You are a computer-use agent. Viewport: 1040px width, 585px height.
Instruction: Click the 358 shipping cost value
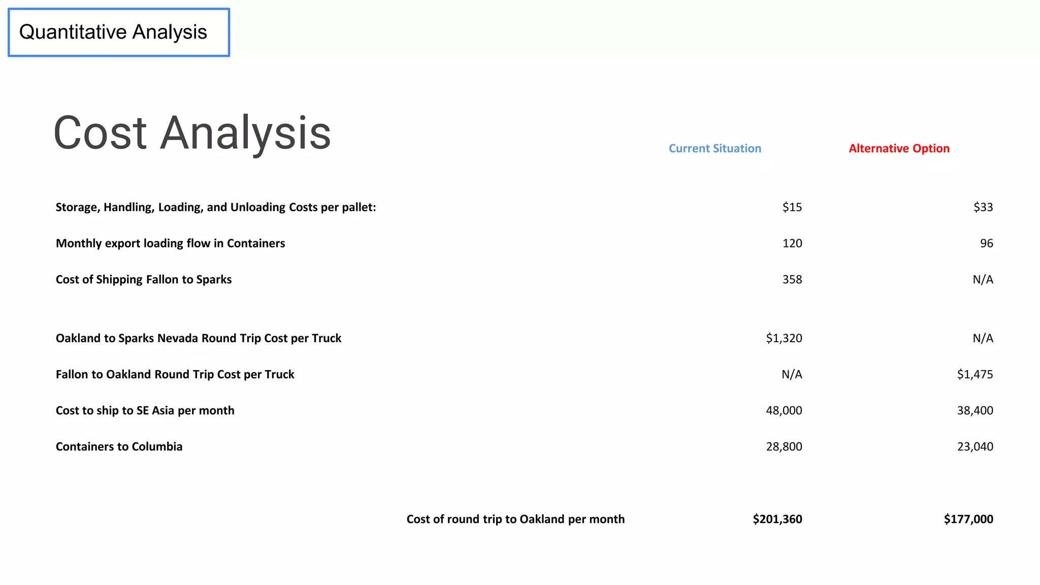coord(792,279)
